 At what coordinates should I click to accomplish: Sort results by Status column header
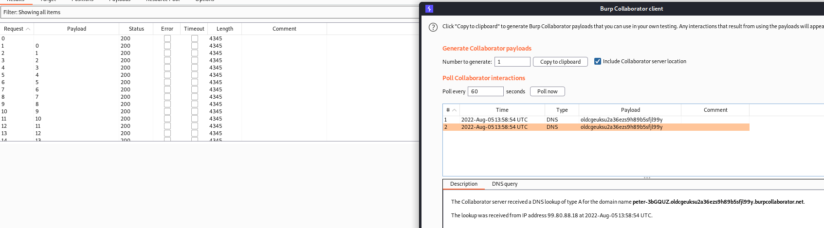(136, 29)
